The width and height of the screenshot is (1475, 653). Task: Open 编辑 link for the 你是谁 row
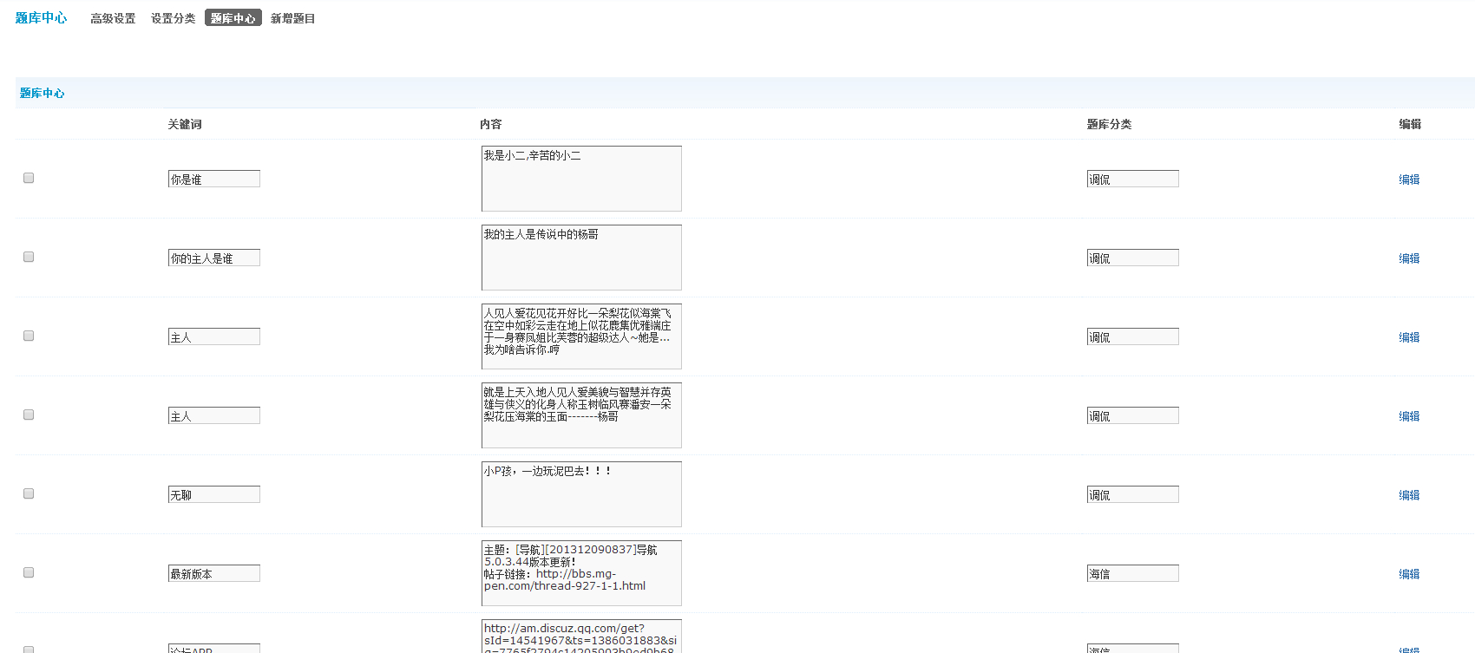[x=1409, y=180]
